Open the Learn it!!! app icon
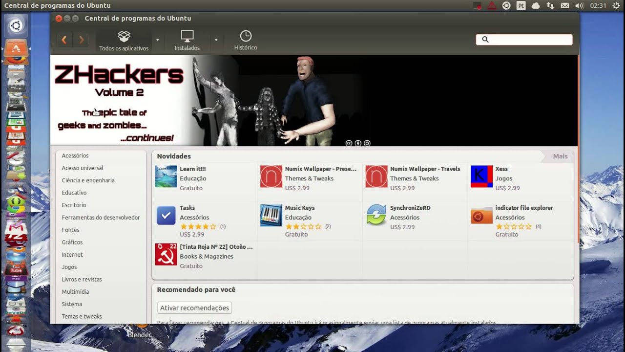This screenshot has width=625, height=352. pos(166,176)
